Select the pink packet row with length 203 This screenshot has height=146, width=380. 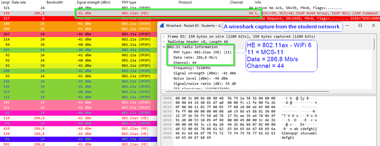pyautogui.click(x=79, y=102)
